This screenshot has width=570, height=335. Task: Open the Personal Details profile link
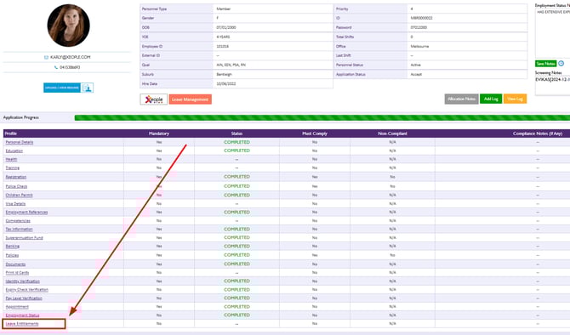(x=20, y=142)
